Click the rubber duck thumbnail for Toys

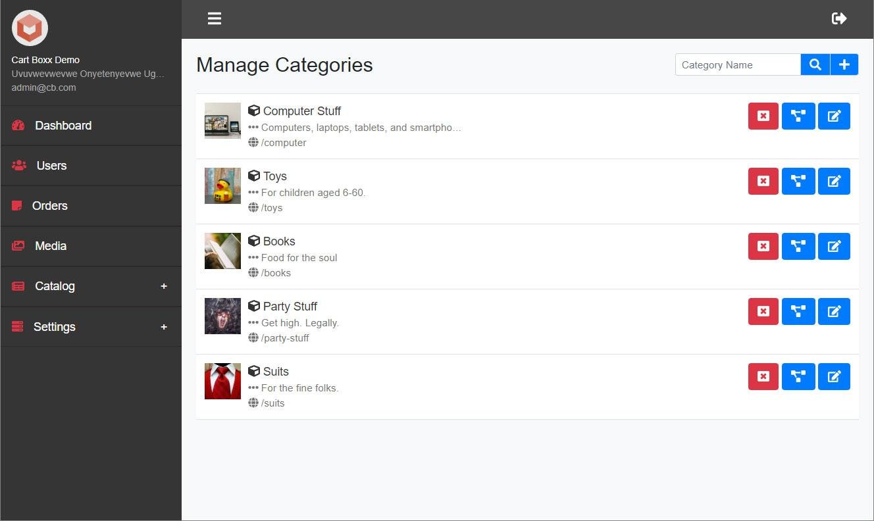(222, 186)
